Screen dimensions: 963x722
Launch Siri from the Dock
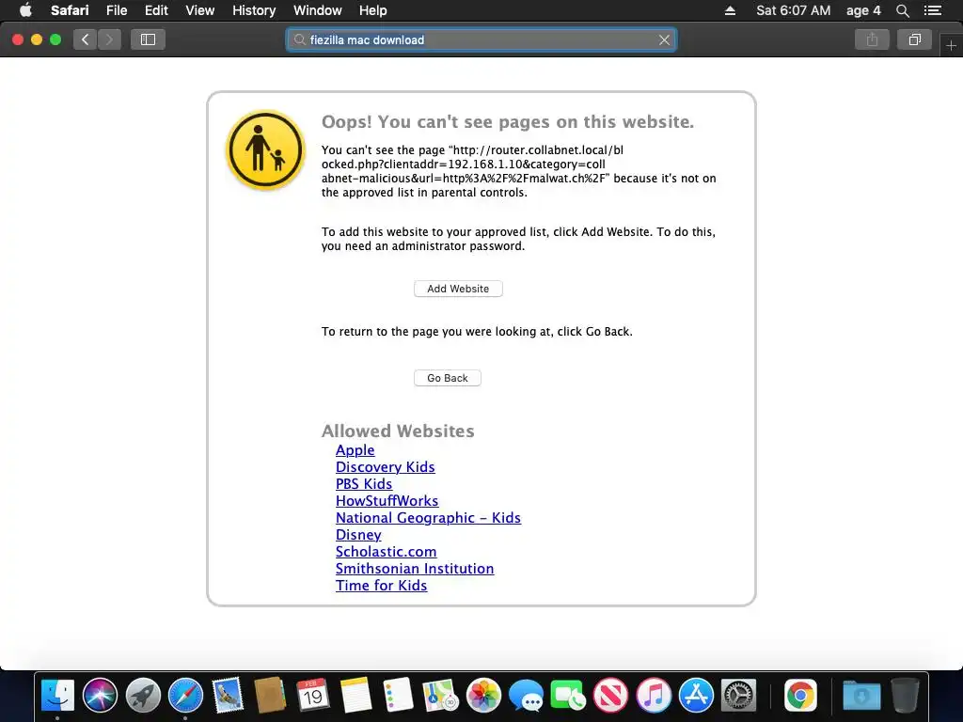[100, 696]
